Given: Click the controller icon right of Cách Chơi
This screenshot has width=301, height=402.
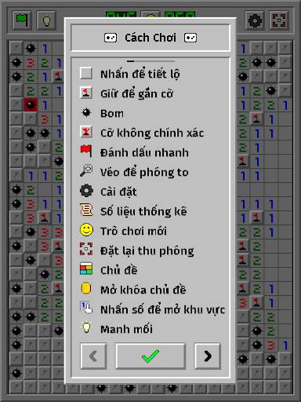Looking at the screenshot, I should (x=190, y=38).
